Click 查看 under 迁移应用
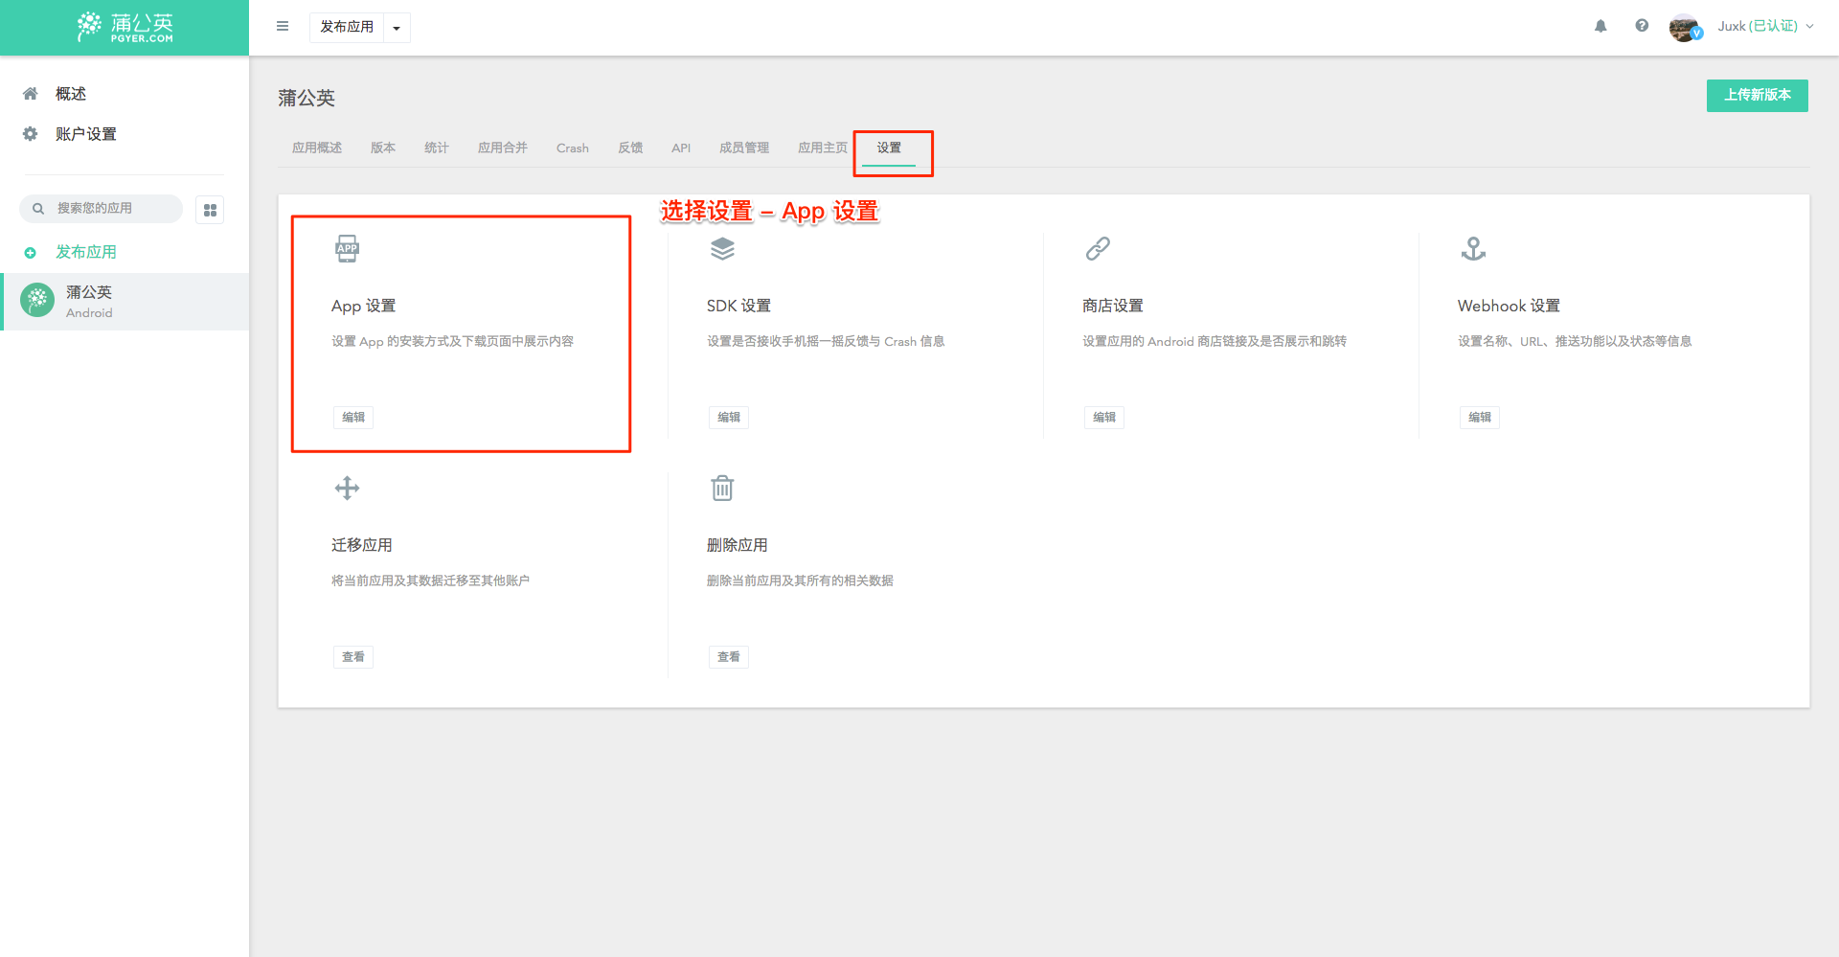This screenshot has height=957, width=1839. (x=353, y=657)
